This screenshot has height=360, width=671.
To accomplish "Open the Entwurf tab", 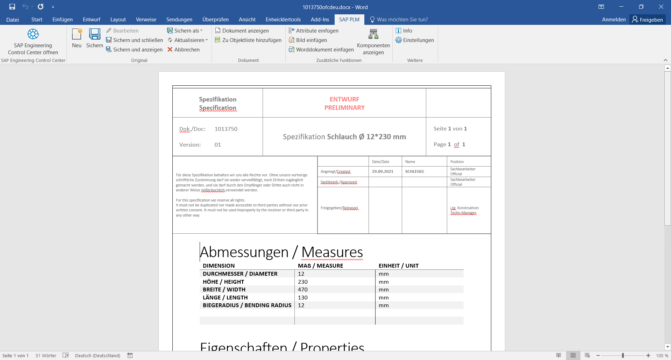I will tap(92, 20).
